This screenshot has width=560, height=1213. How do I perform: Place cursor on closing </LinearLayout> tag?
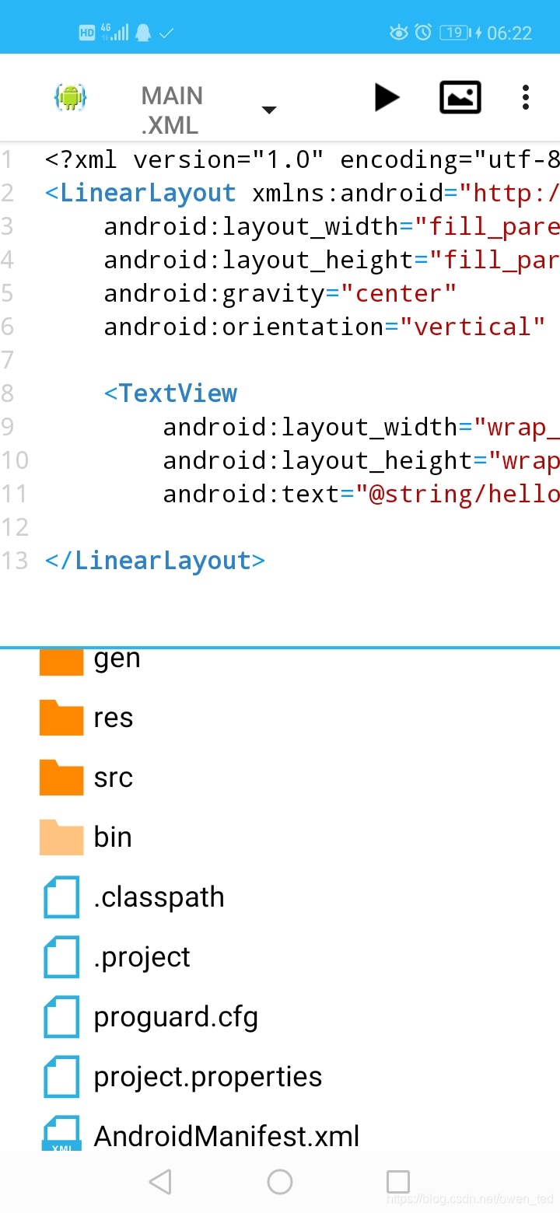pyautogui.click(x=155, y=561)
